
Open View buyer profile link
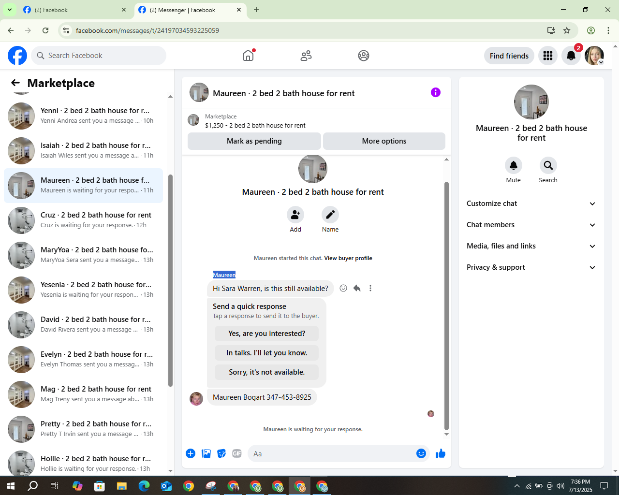(348, 258)
